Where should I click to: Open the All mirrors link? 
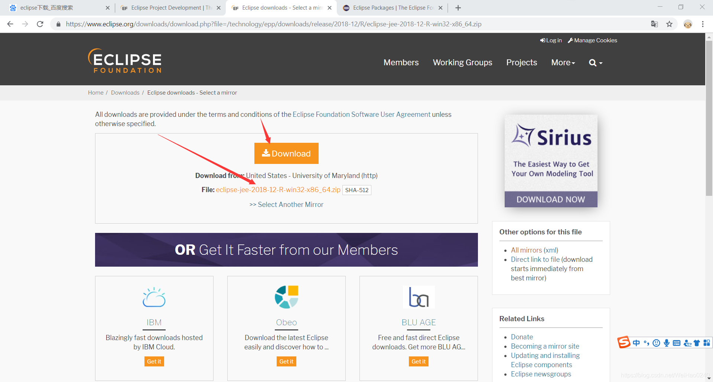point(527,250)
